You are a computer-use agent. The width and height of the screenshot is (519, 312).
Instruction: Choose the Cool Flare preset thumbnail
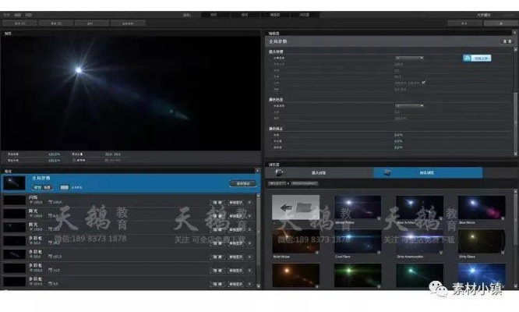point(358,240)
